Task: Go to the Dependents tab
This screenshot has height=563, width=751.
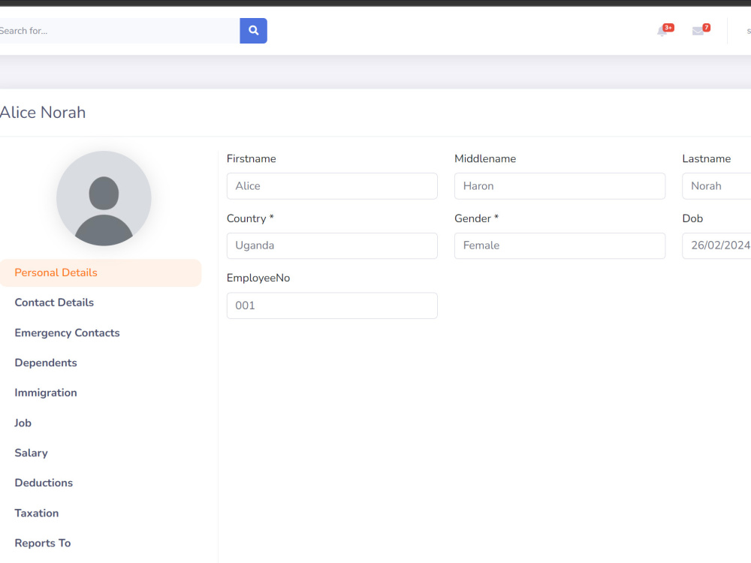Action: pos(46,363)
